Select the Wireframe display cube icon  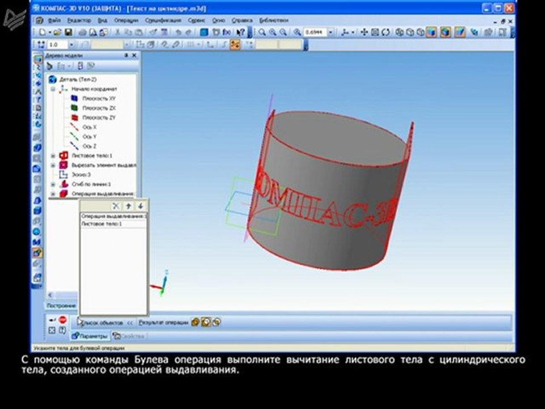pyautogui.click(x=399, y=32)
